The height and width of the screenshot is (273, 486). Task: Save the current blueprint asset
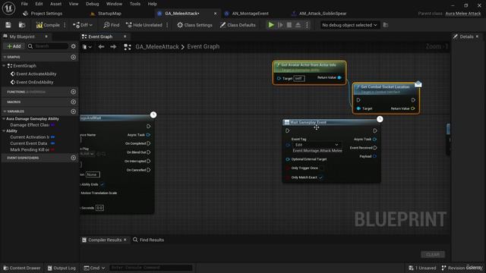(8, 25)
